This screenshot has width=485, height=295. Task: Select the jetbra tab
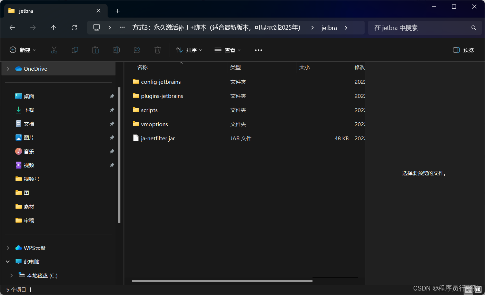tap(55, 11)
